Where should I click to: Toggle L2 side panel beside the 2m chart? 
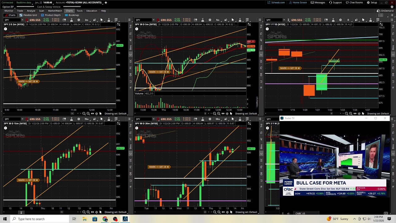point(131,81)
